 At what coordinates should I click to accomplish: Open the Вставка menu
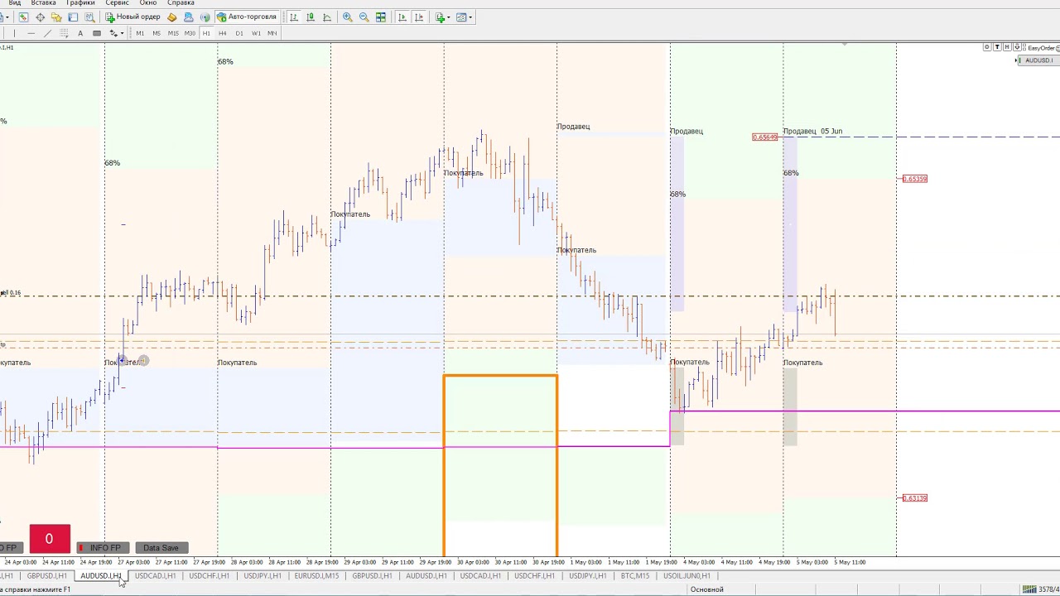point(43,3)
